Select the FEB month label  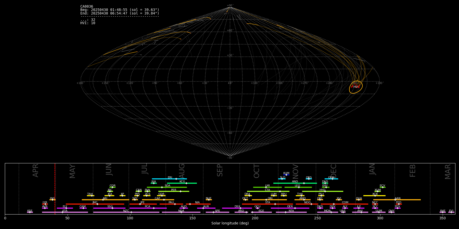click(x=413, y=170)
